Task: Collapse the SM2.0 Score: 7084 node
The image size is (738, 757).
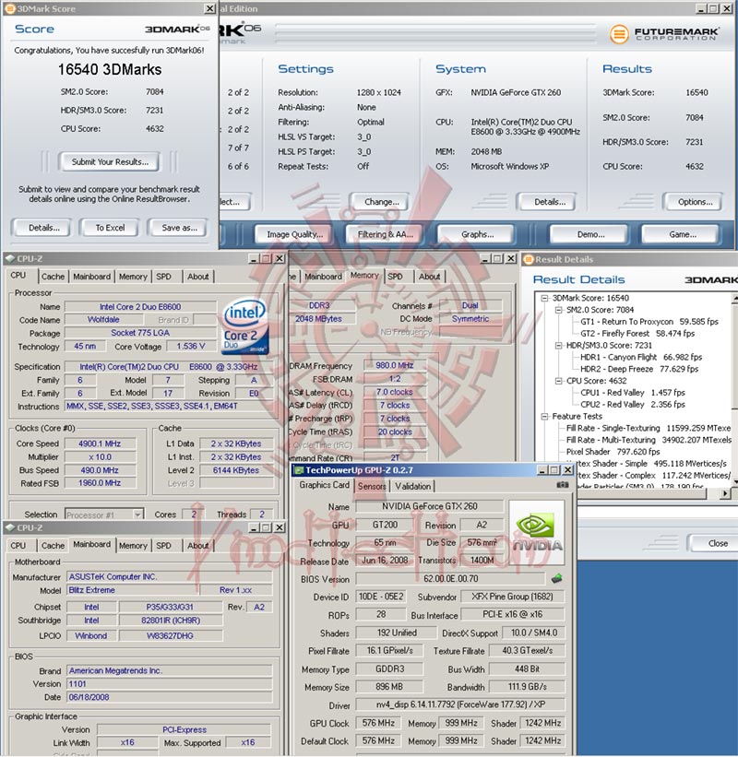Action: coord(558,310)
